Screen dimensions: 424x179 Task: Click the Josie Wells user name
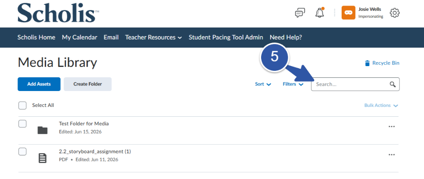[370, 9]
